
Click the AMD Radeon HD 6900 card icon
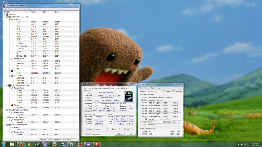(9, 125)
